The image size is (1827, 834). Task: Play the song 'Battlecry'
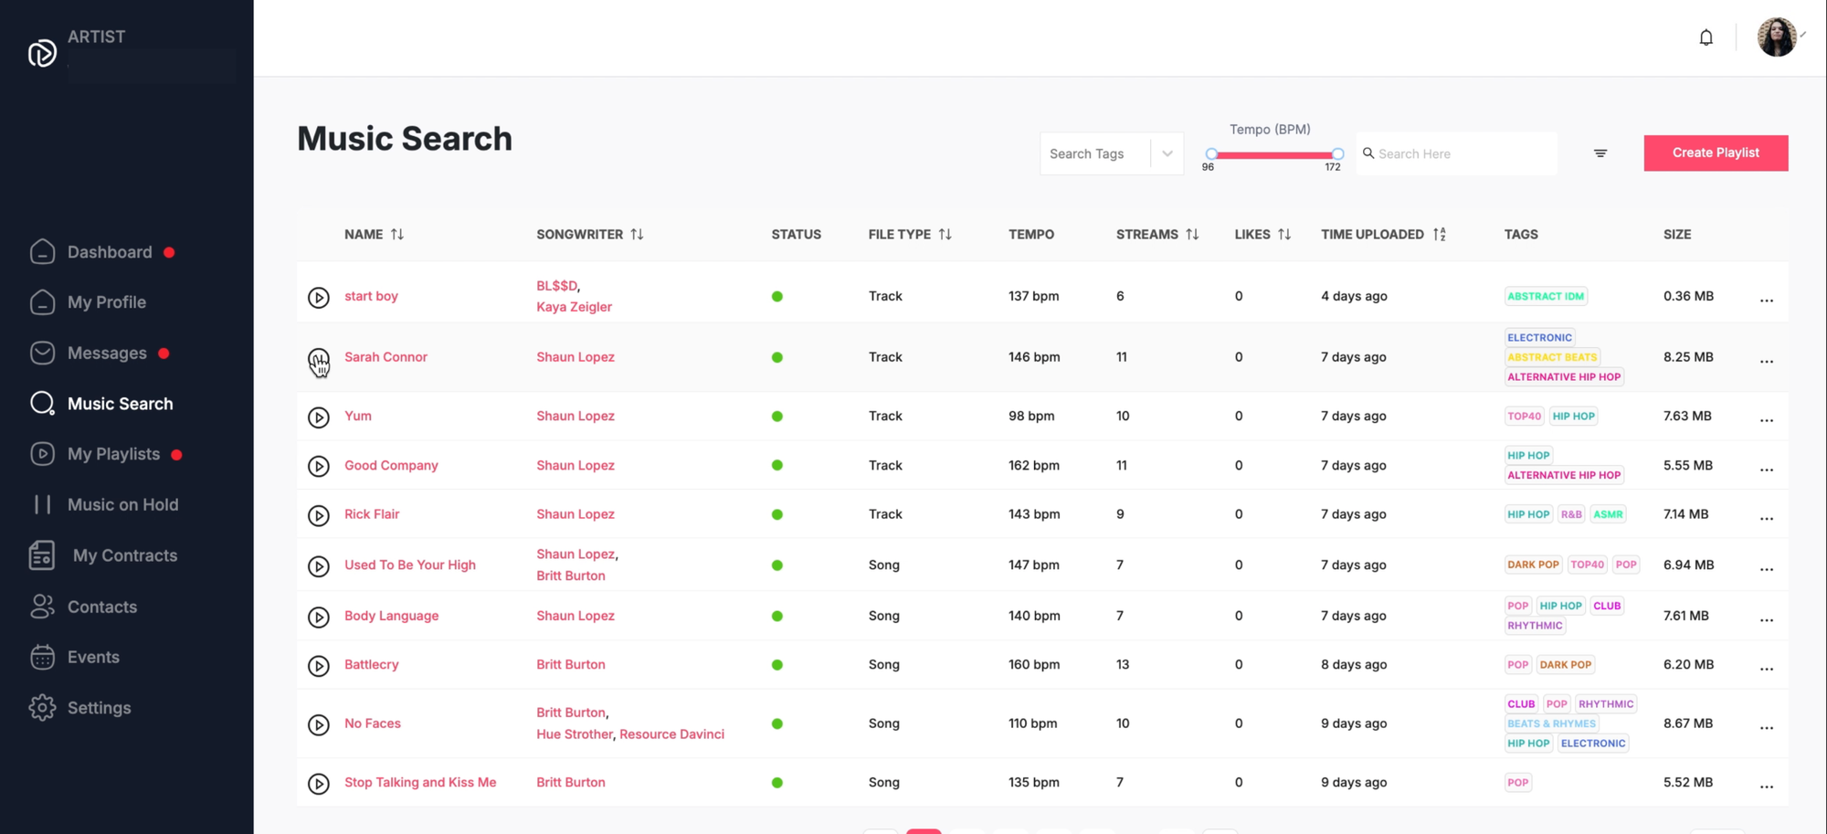click(318, 666)
